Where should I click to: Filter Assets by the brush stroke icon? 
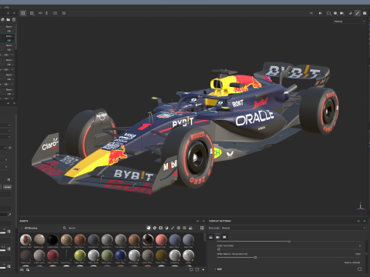(x=173, y=228)
